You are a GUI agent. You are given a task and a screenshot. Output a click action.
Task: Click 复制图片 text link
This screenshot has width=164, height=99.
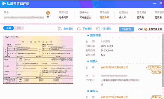(69, 29)
